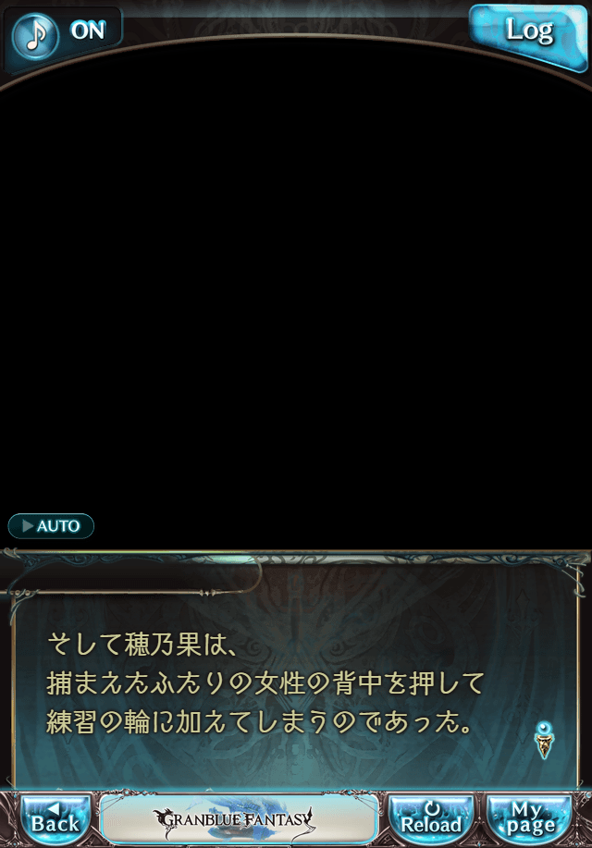
Task: Click the Granblue Fantasy logo banner
Action: coord(239,818)
